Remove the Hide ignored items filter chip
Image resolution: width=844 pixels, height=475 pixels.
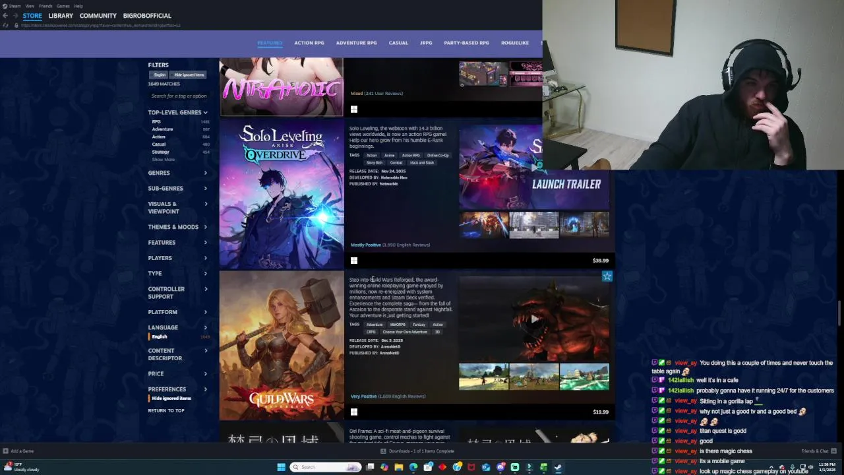pos(189,75)
